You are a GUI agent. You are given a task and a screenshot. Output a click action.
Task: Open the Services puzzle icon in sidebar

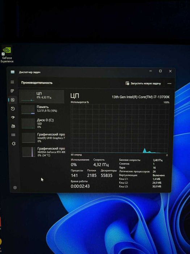point(14,144)
